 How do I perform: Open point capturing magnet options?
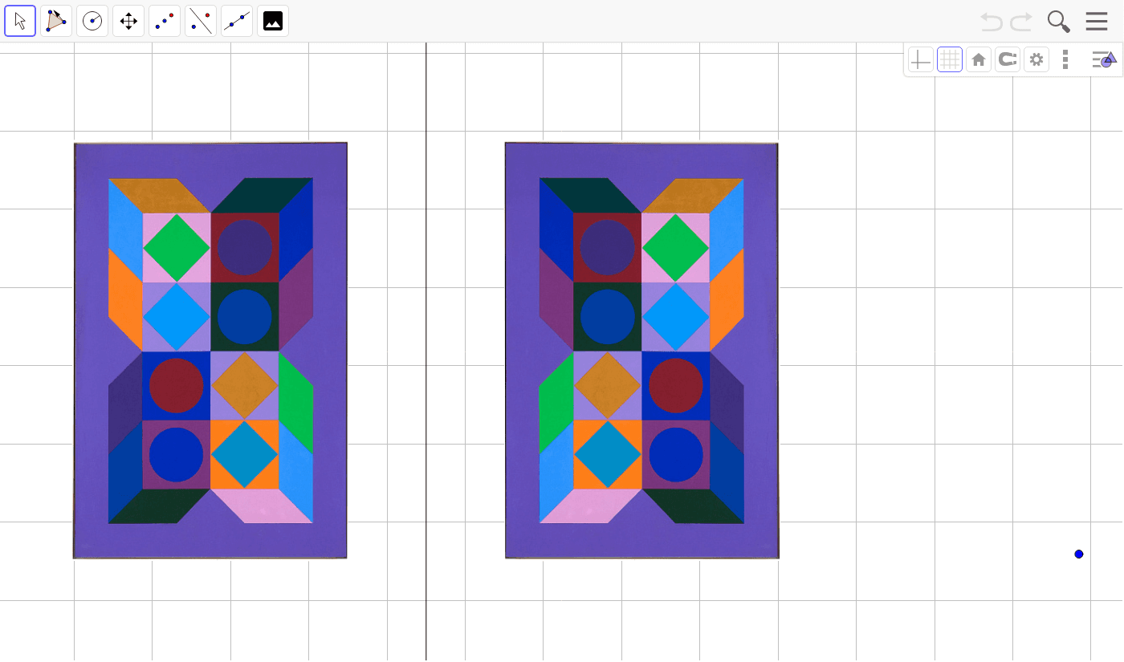[1008, 59]
